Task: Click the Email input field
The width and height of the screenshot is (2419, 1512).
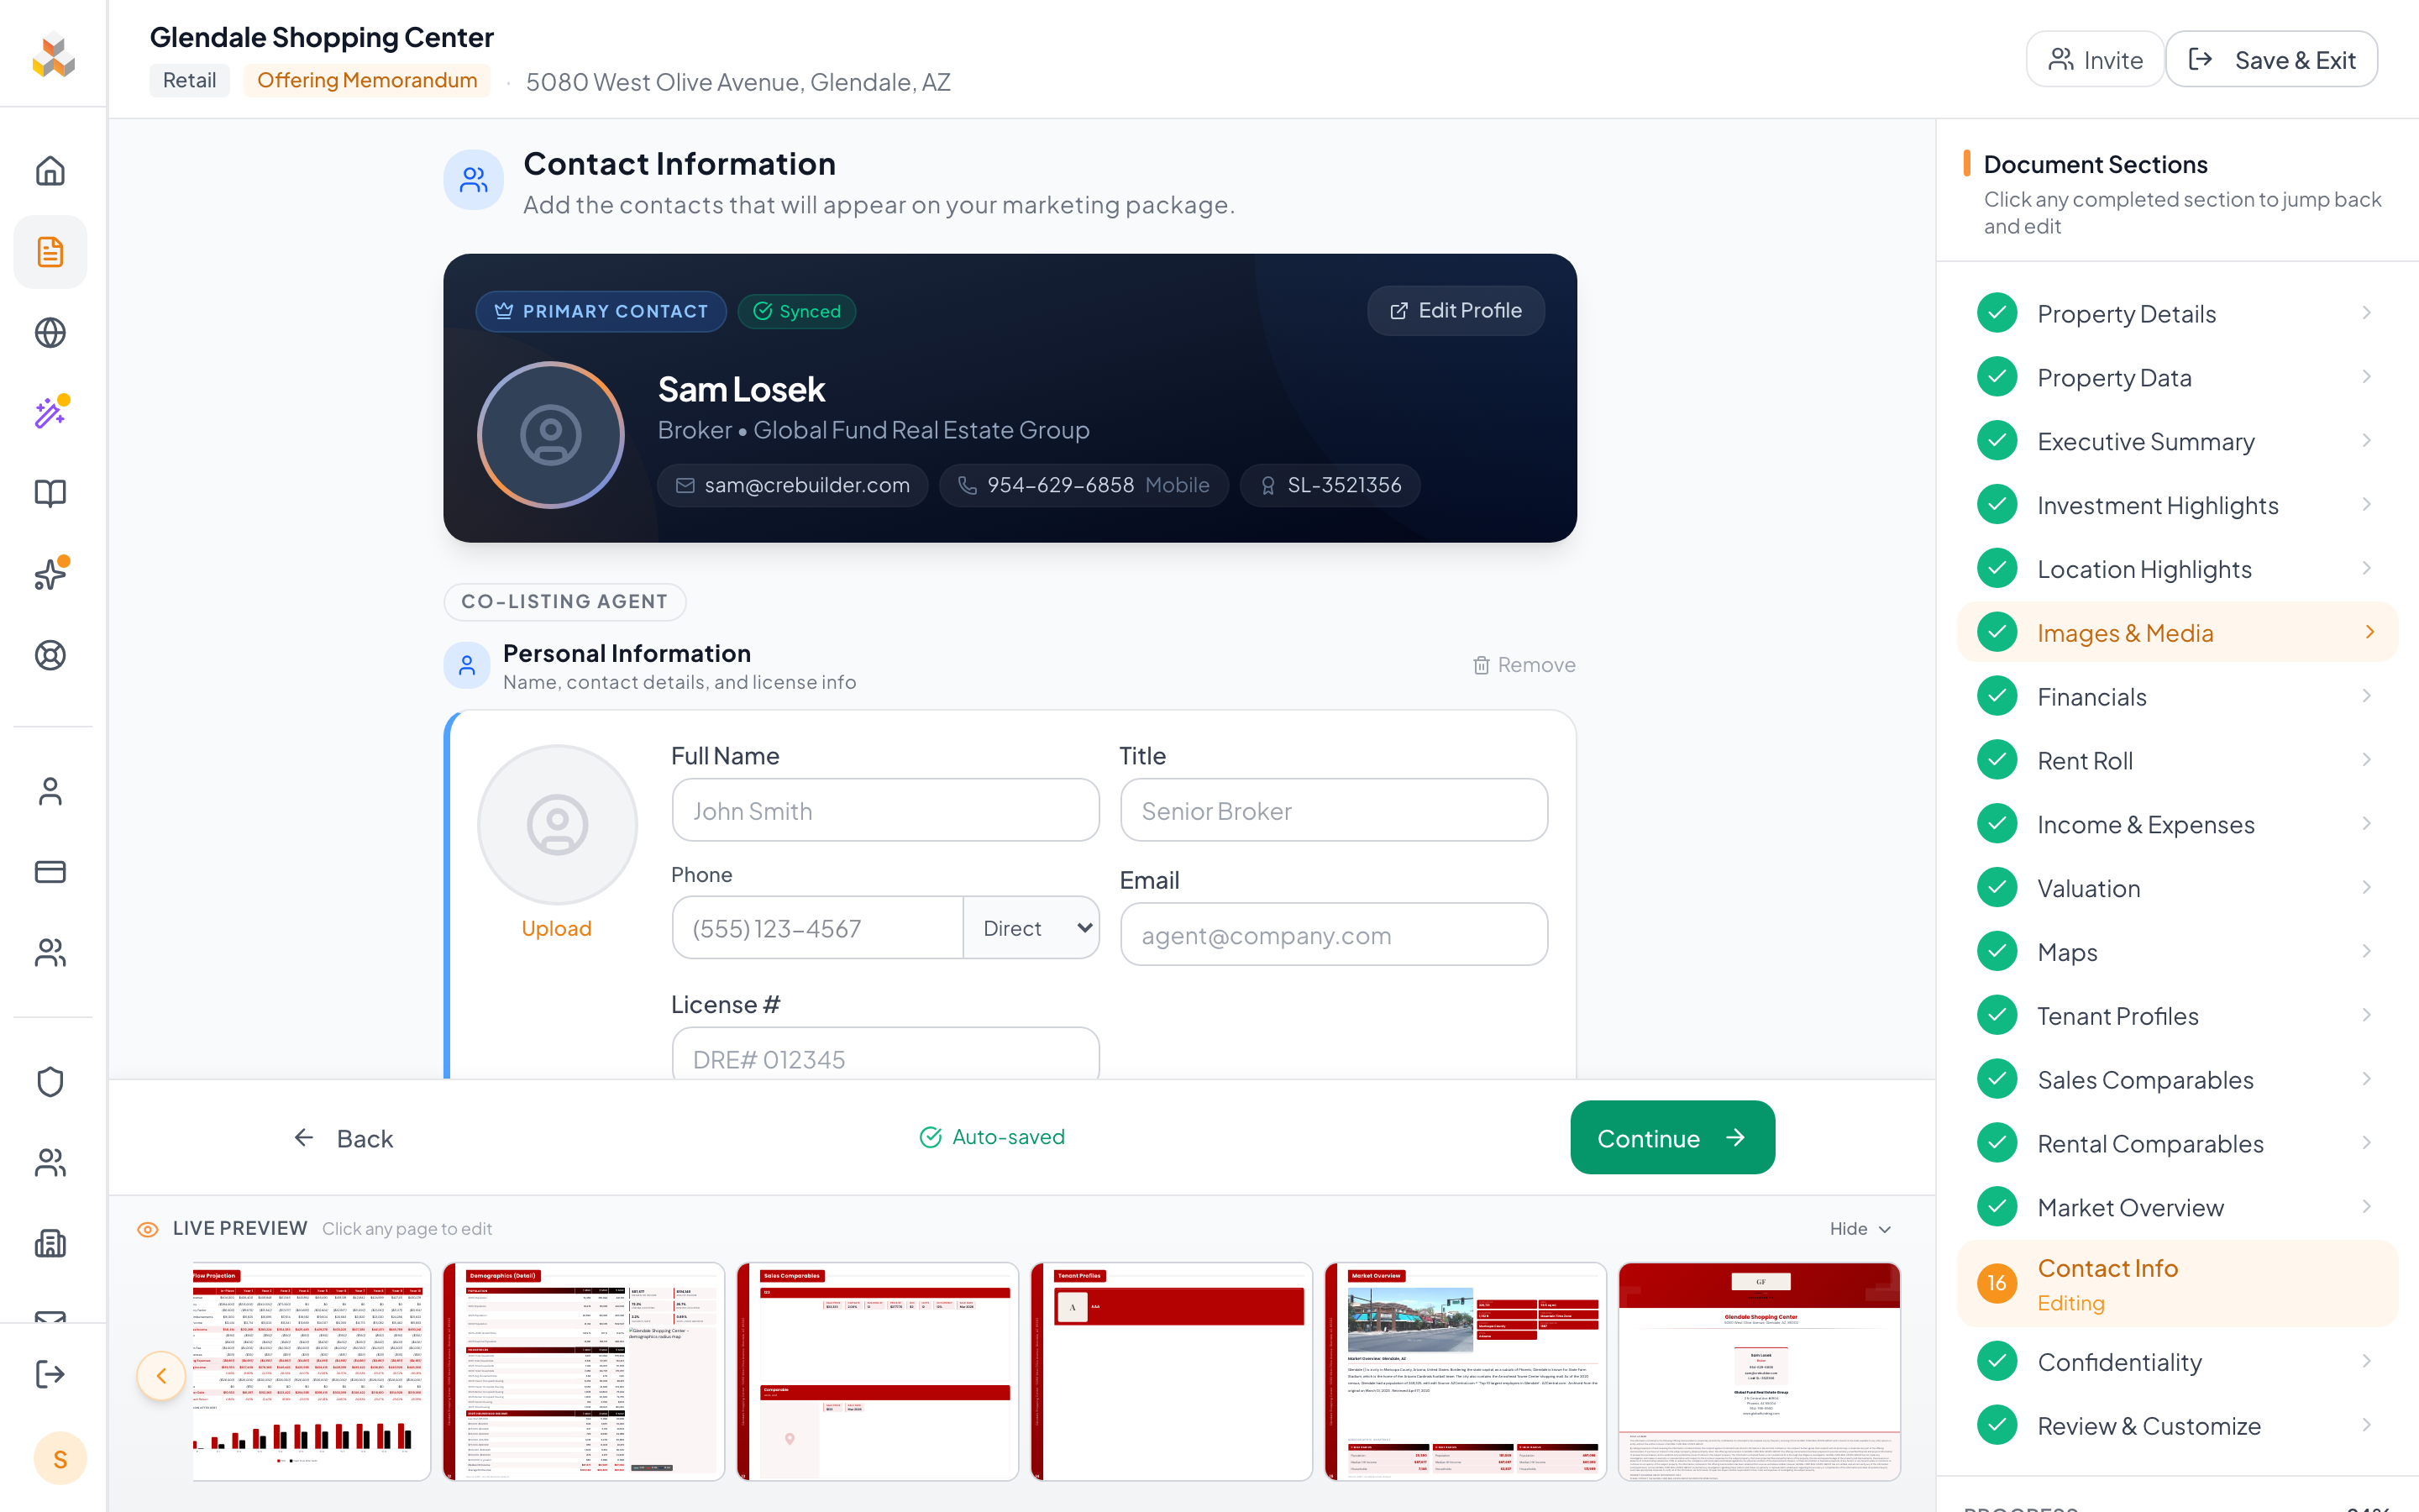Action: [1334, 935]
